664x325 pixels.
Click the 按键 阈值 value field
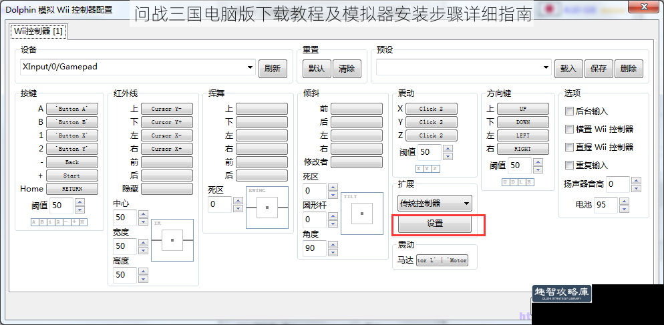(x=61, y=206)
